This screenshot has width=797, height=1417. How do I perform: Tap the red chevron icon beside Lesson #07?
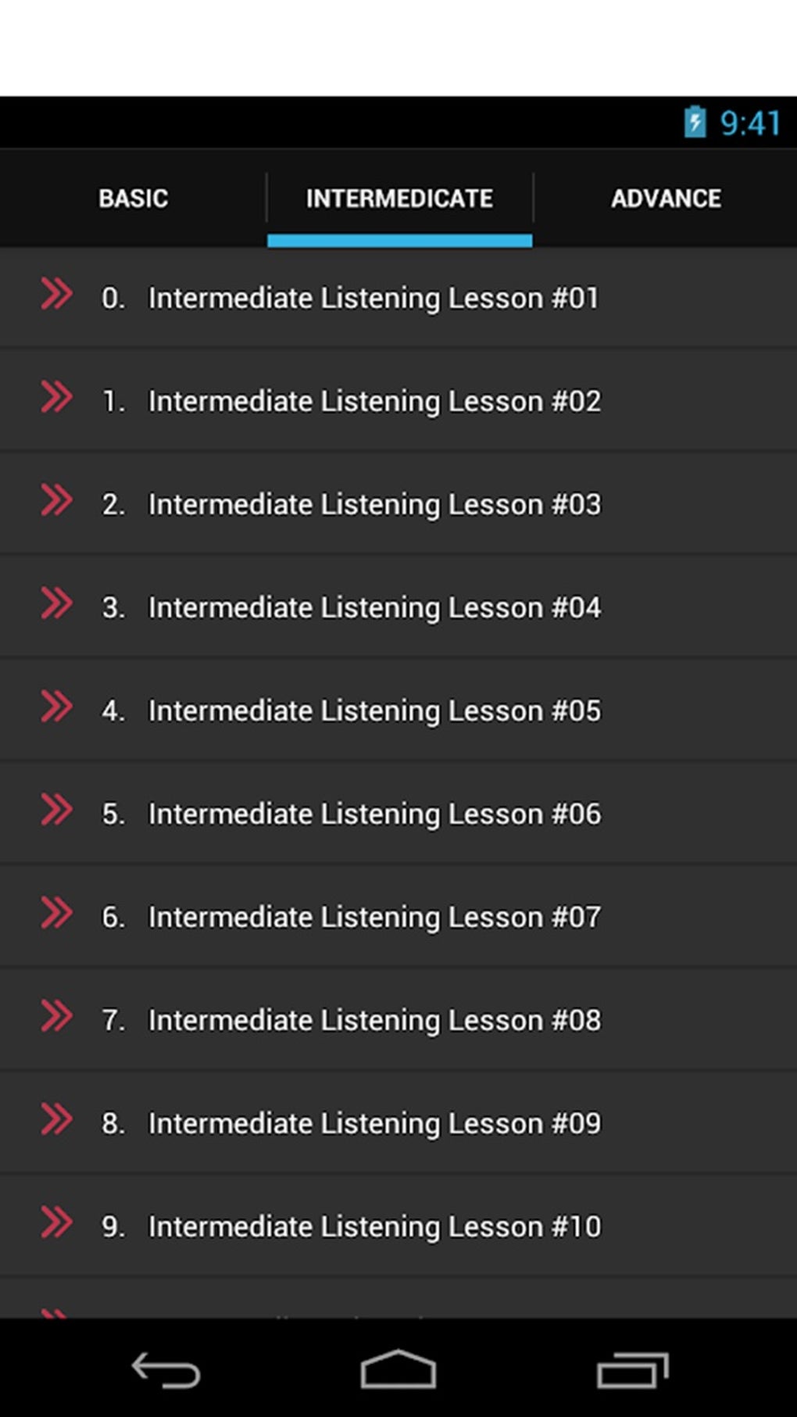[56, 913]
